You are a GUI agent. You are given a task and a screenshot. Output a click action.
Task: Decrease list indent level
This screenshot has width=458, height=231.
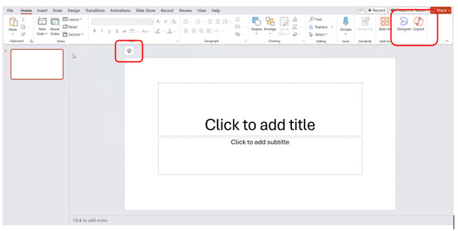coord(209,21)
